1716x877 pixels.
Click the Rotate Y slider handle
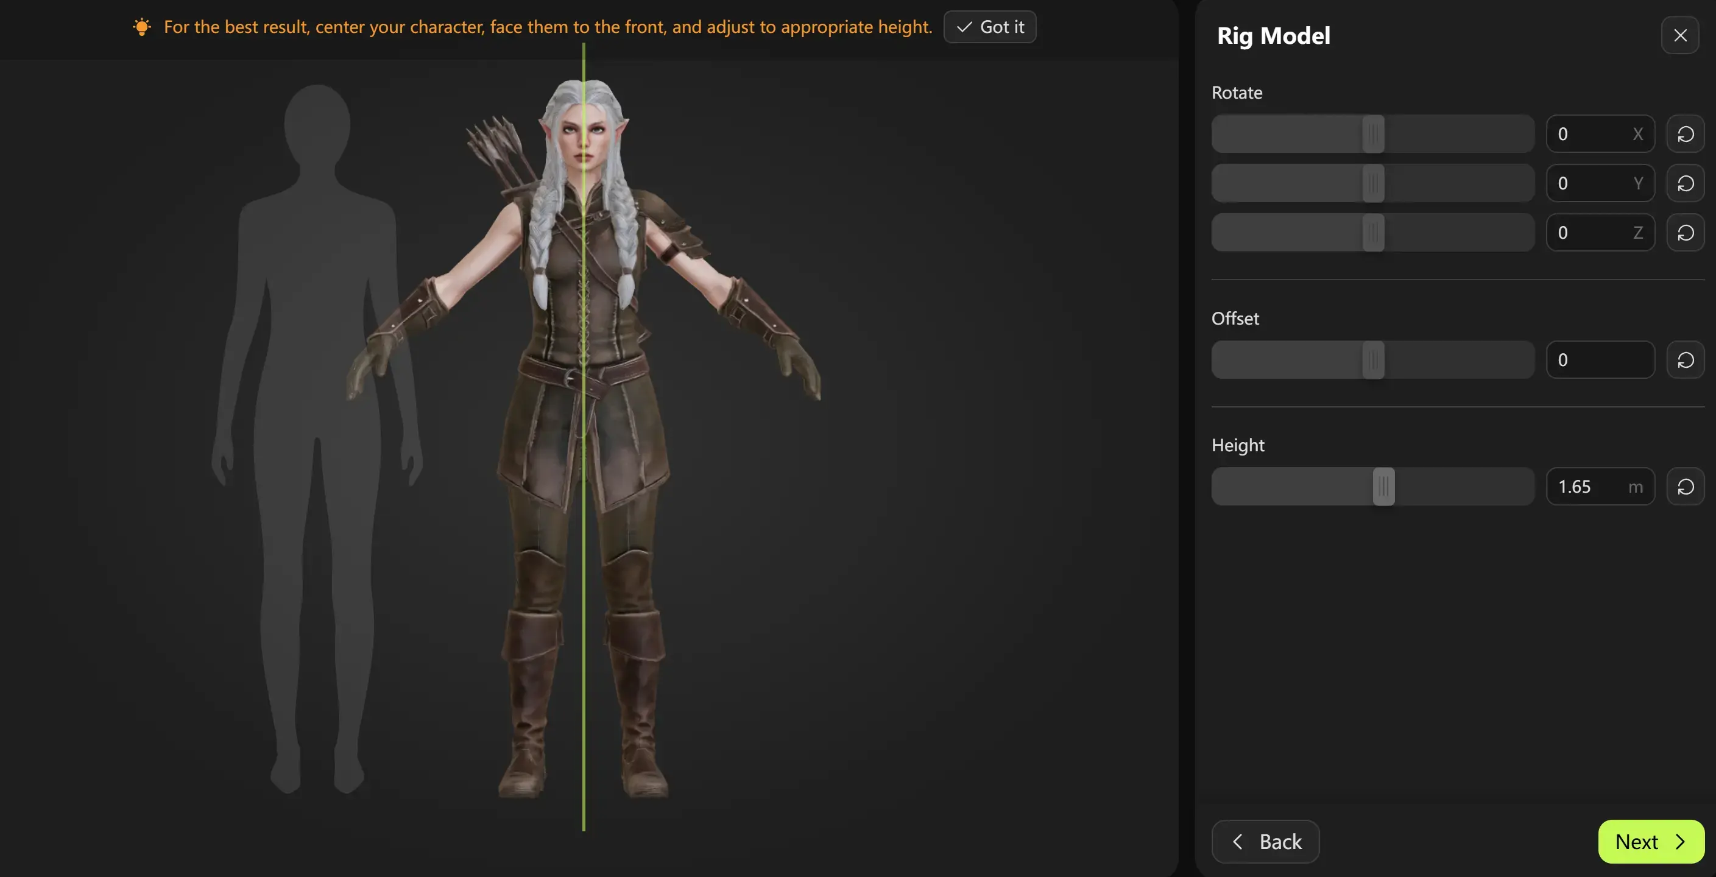point(1373,183)
